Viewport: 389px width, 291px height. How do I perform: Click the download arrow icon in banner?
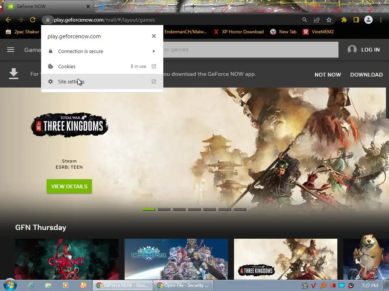point(14,74)
